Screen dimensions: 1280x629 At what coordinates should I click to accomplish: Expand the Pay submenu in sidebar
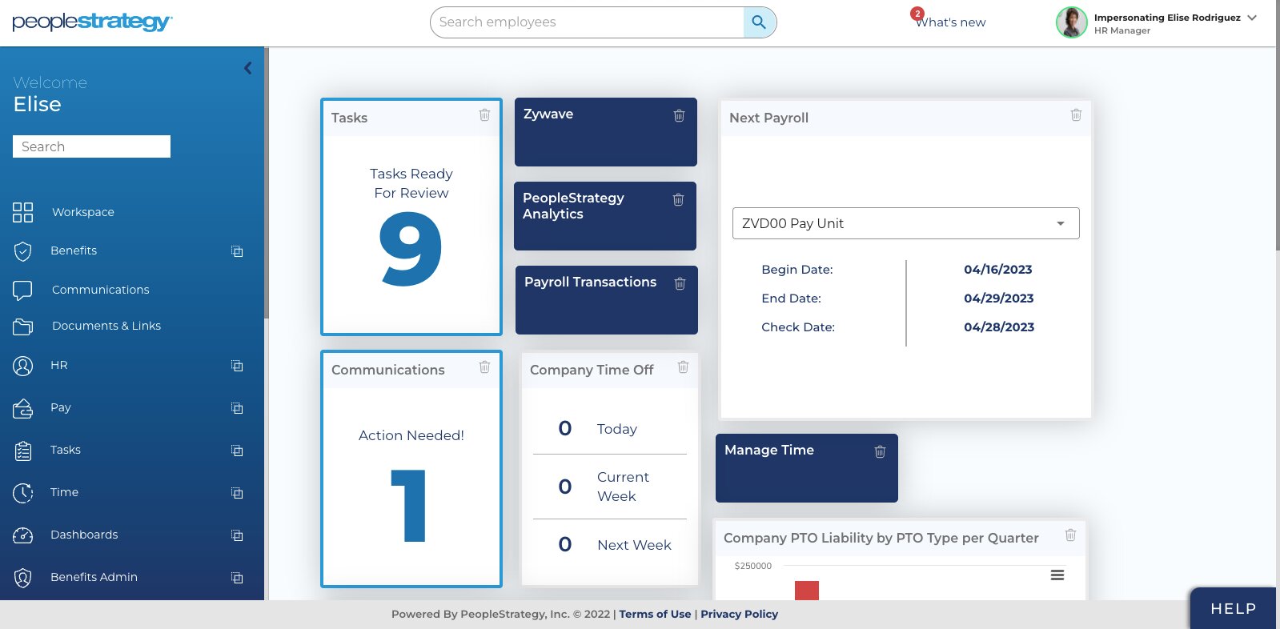pos(237,408)
